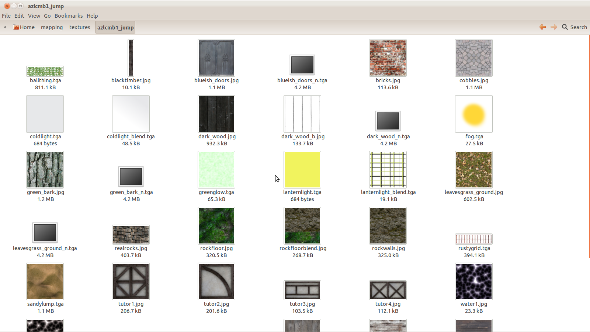The image size is (590, 332).
Task: Navigate to the mapping folder breadcrumb
Action: coord(52,27)
